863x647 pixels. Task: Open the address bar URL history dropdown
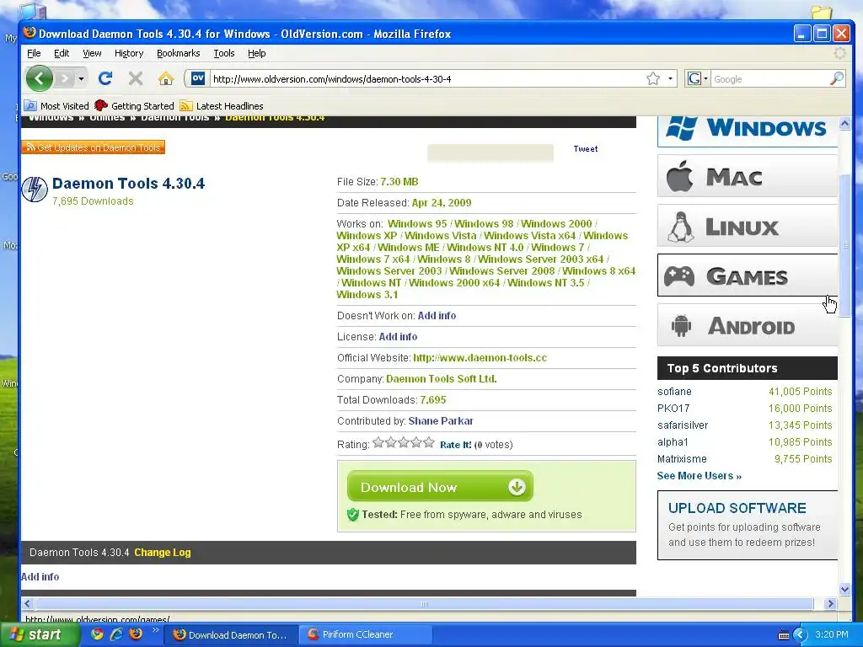pyautogui.click(x=670, y=78)
